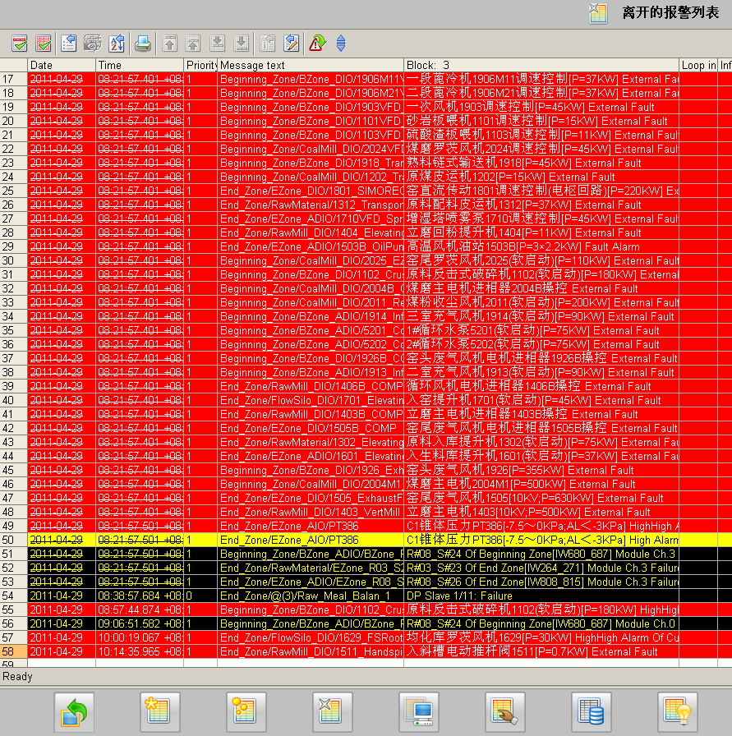Image resolution: width=732 pixels, height=736 pixels.
Task: Click 'End_Zone/@(3)/Raw_Meal_Balan_1' message text
Action: click(305, 596)
